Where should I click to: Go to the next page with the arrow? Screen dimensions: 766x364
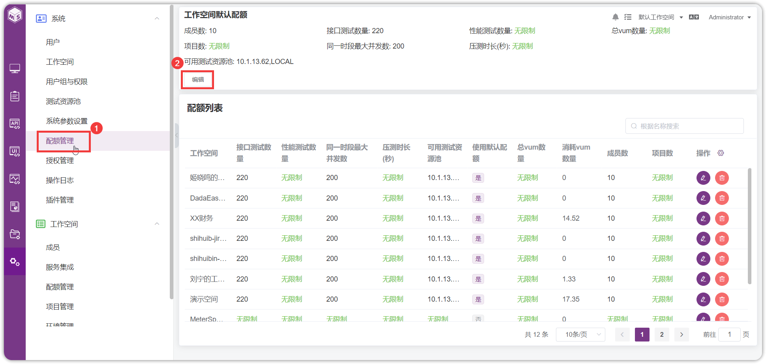pos(682,334)
